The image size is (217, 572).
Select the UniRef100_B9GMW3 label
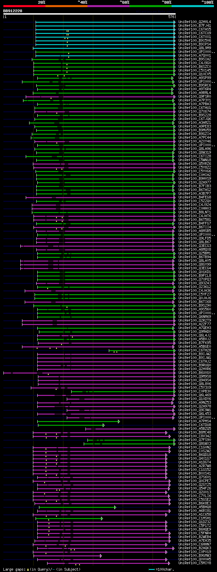[x=195, y=555]
